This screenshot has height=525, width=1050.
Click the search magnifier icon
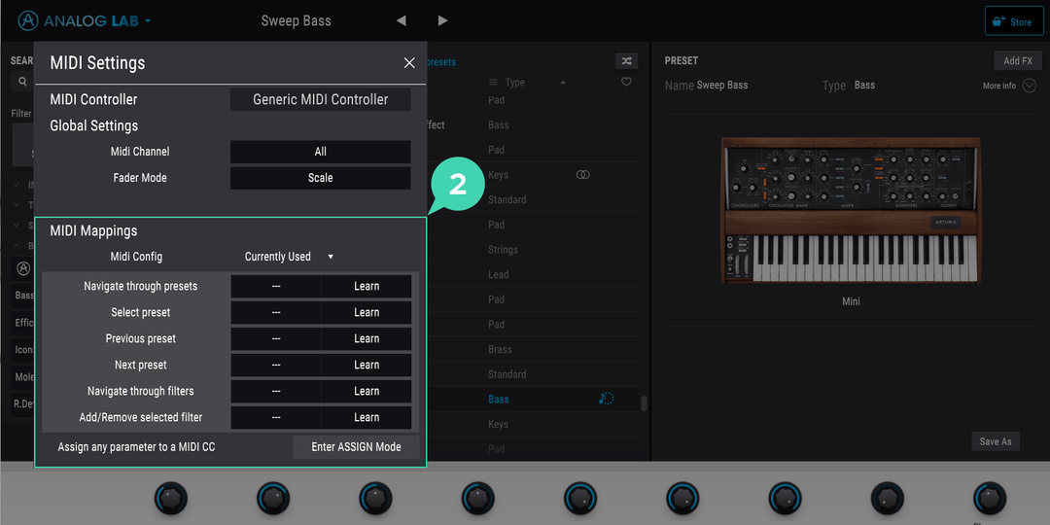tap(22, 82)
